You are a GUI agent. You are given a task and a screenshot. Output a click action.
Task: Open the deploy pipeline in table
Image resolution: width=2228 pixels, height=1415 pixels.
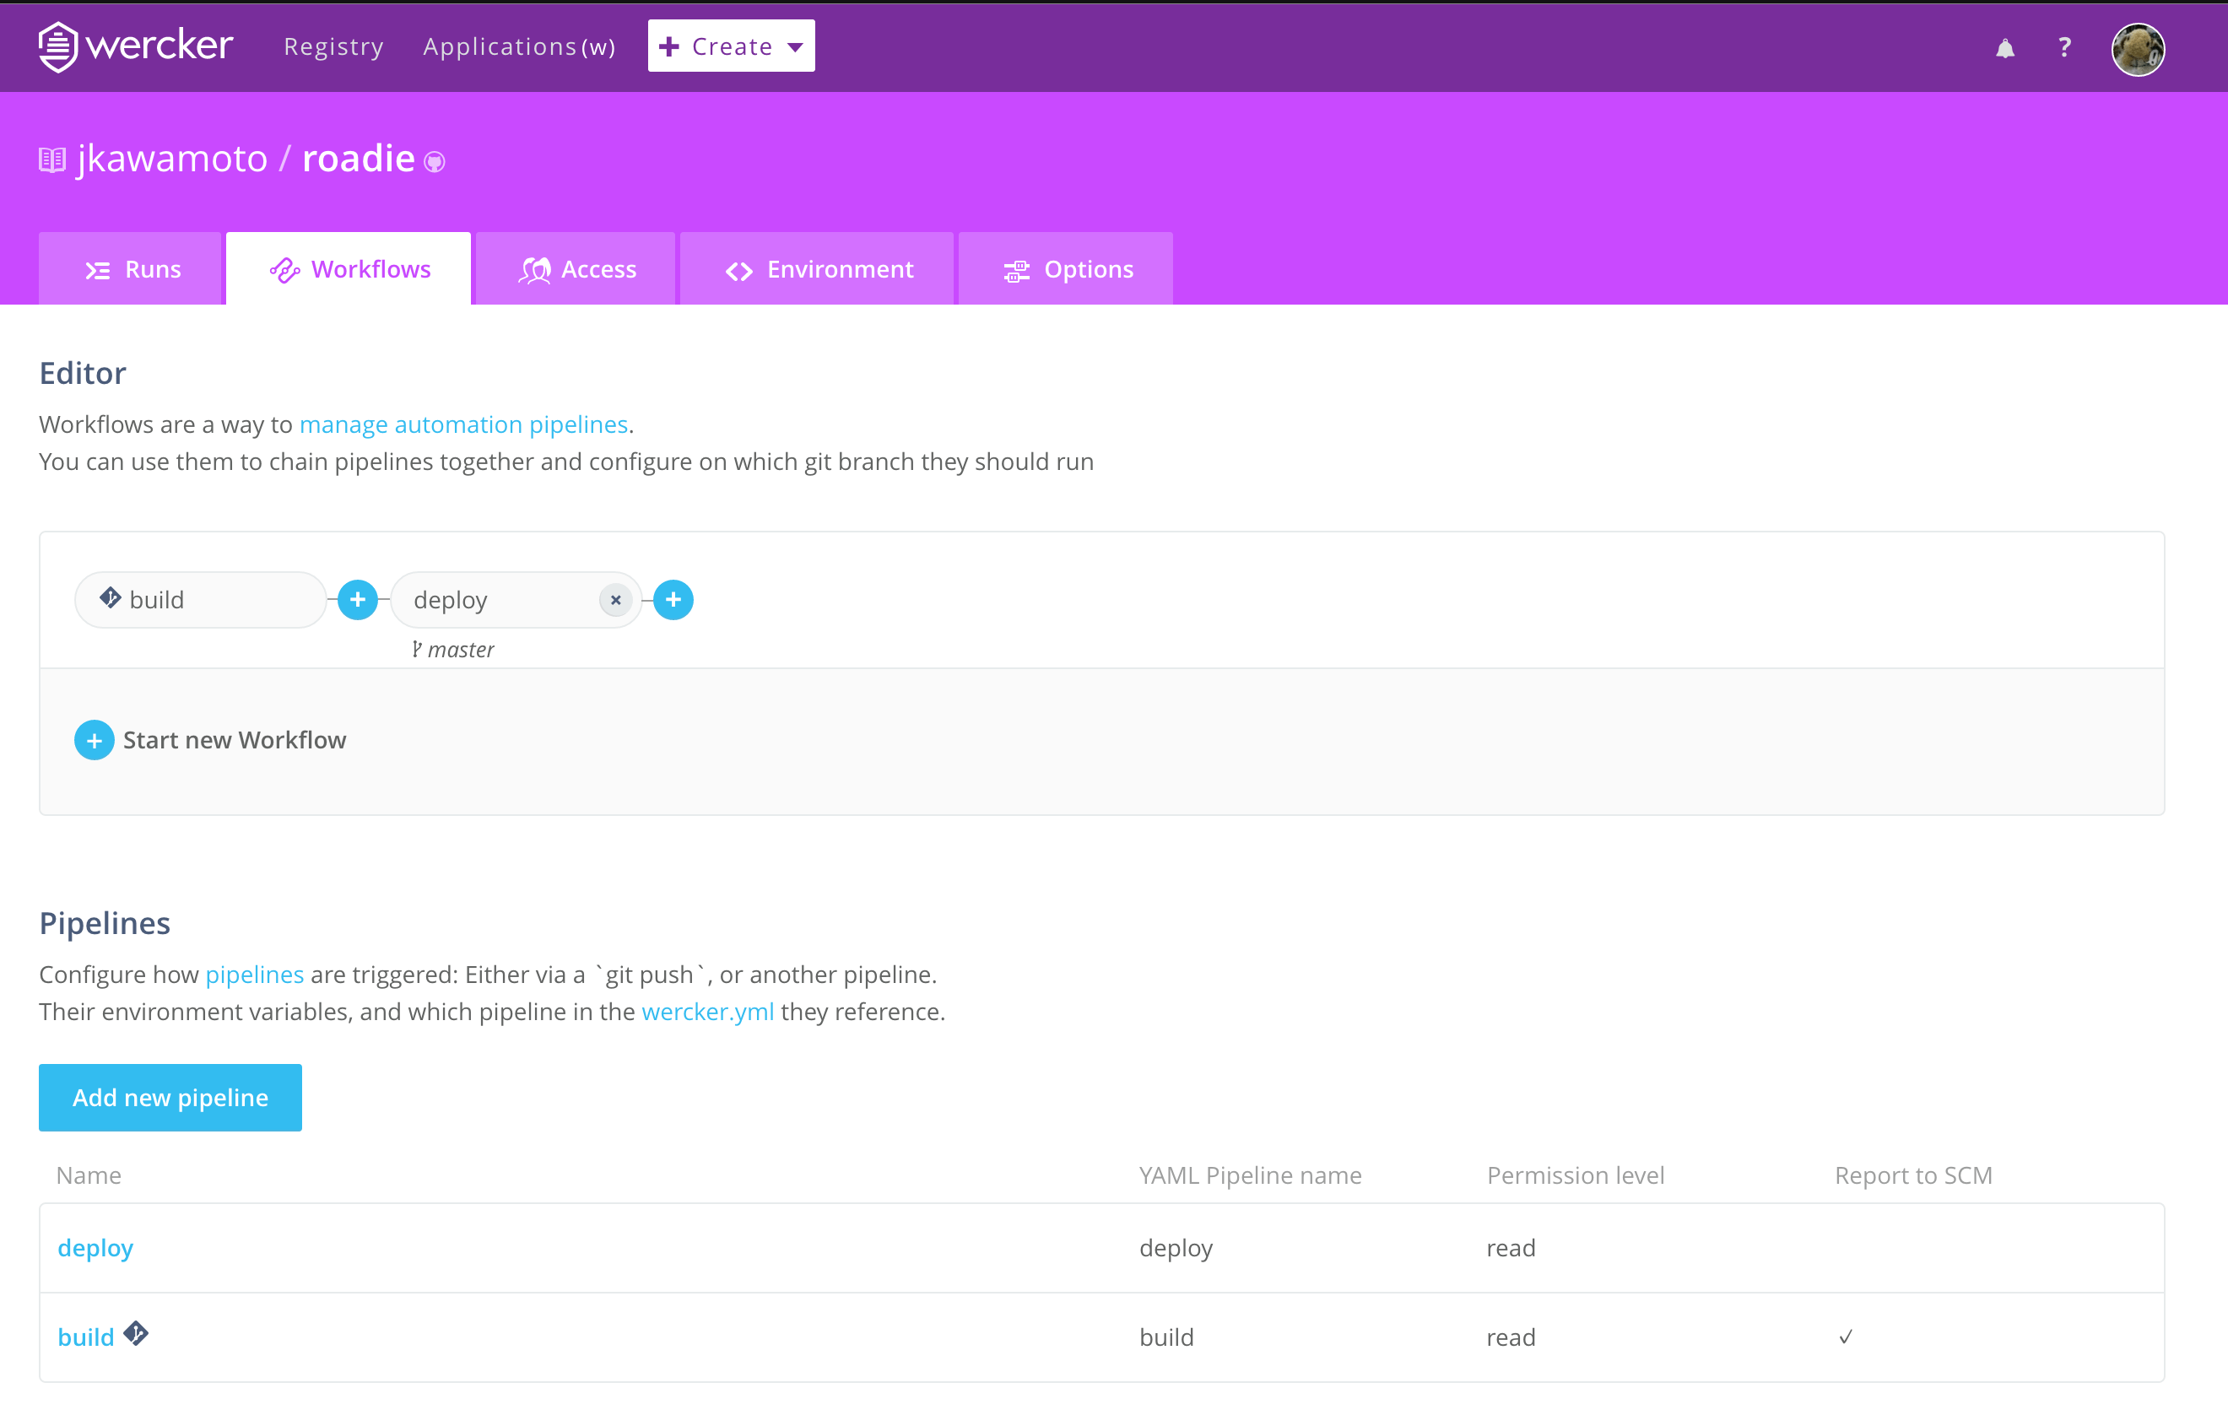point(95,1248)
